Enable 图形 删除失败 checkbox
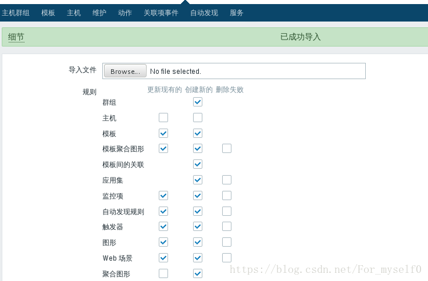Image resolution: width=428 pixels, height=281 pixels. pos(227,242)
